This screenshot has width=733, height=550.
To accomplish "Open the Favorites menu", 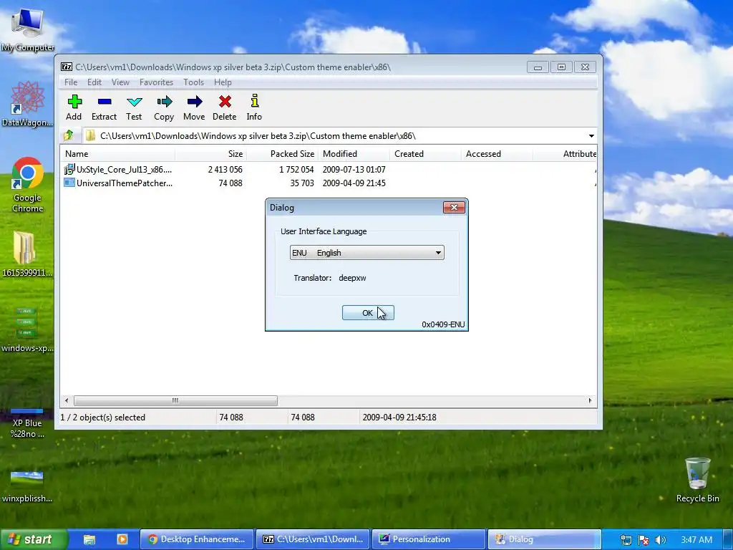I will (x=157, y=82).
